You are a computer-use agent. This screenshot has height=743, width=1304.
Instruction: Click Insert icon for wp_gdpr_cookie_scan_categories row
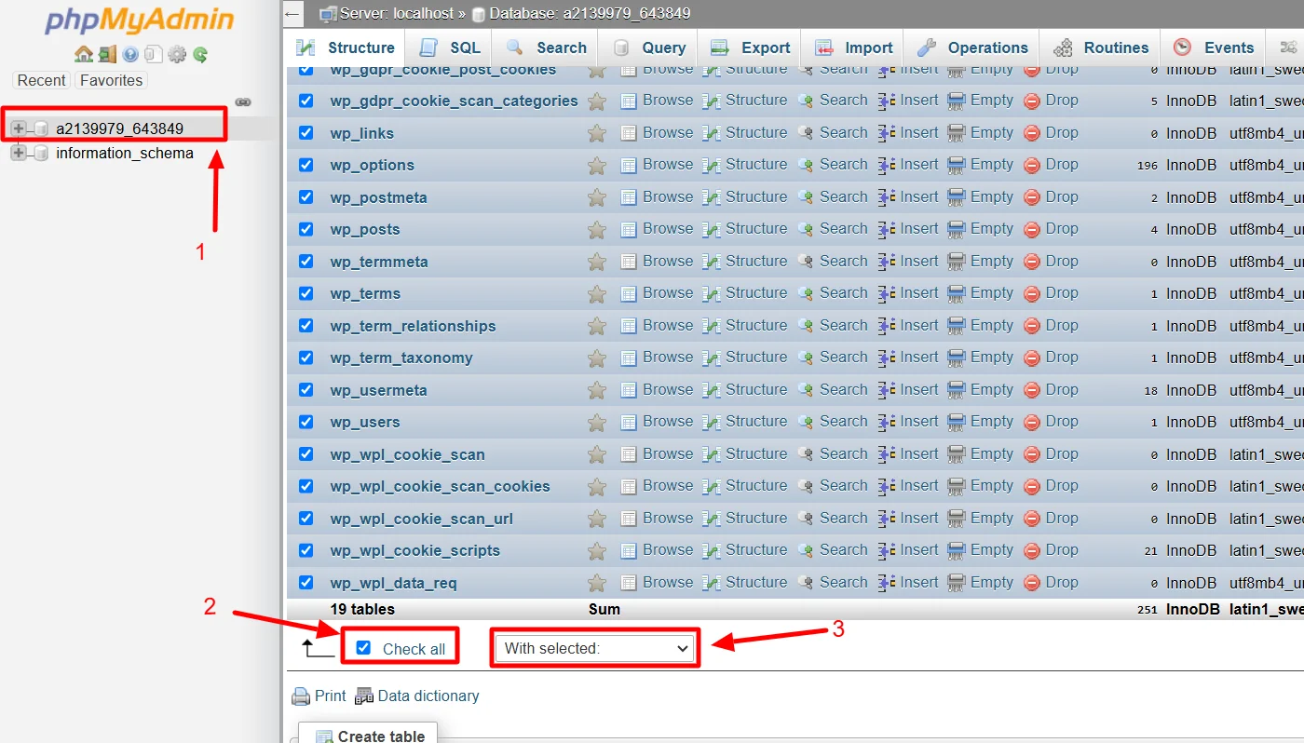pos(887,101)
